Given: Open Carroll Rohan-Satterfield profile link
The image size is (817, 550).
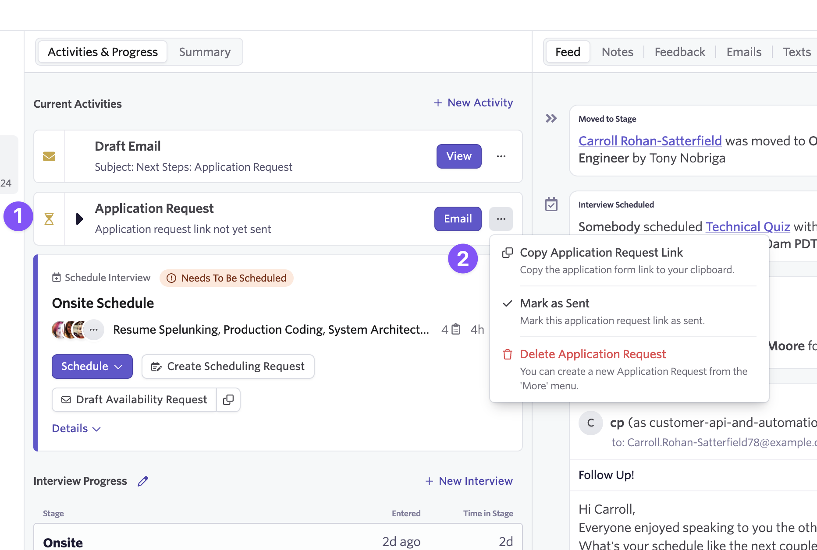Looking at the screenshot, I should point(650,141).
